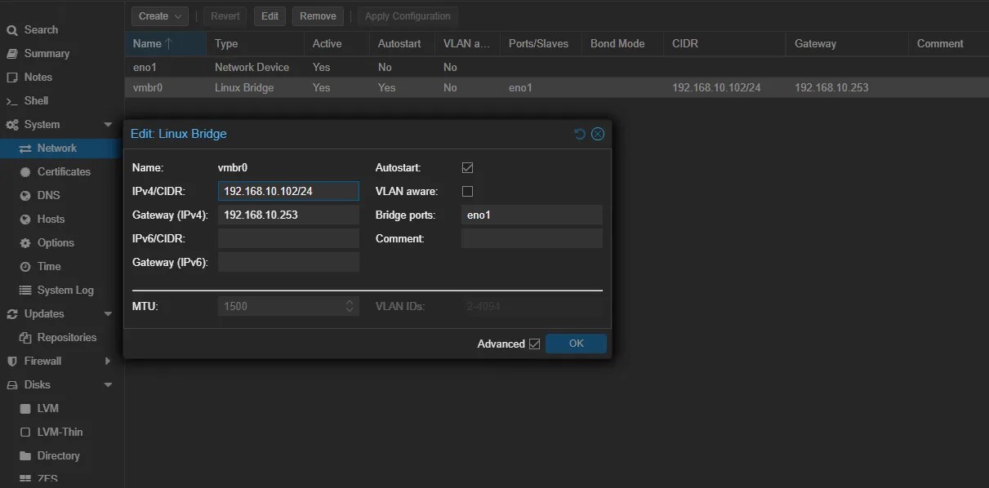Close the Edit: Linux Bridge dialog
This screenshot has width=989, height=488.
598,134
